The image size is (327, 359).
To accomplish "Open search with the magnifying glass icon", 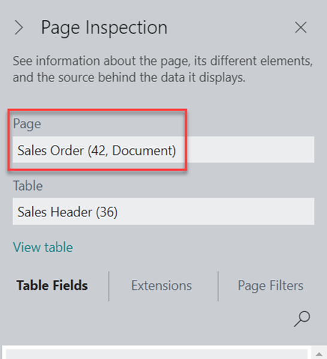I will (x=302, y=318).
